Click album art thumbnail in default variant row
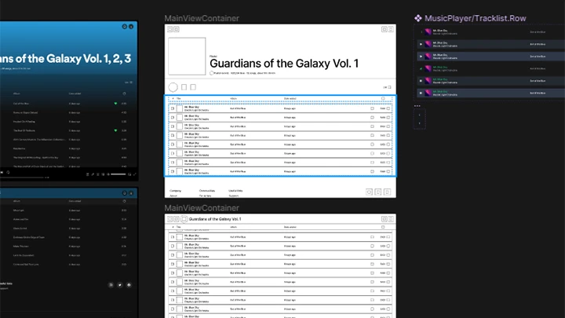The height and width of the screenshot is (318, 565). (x=428, y=32)
